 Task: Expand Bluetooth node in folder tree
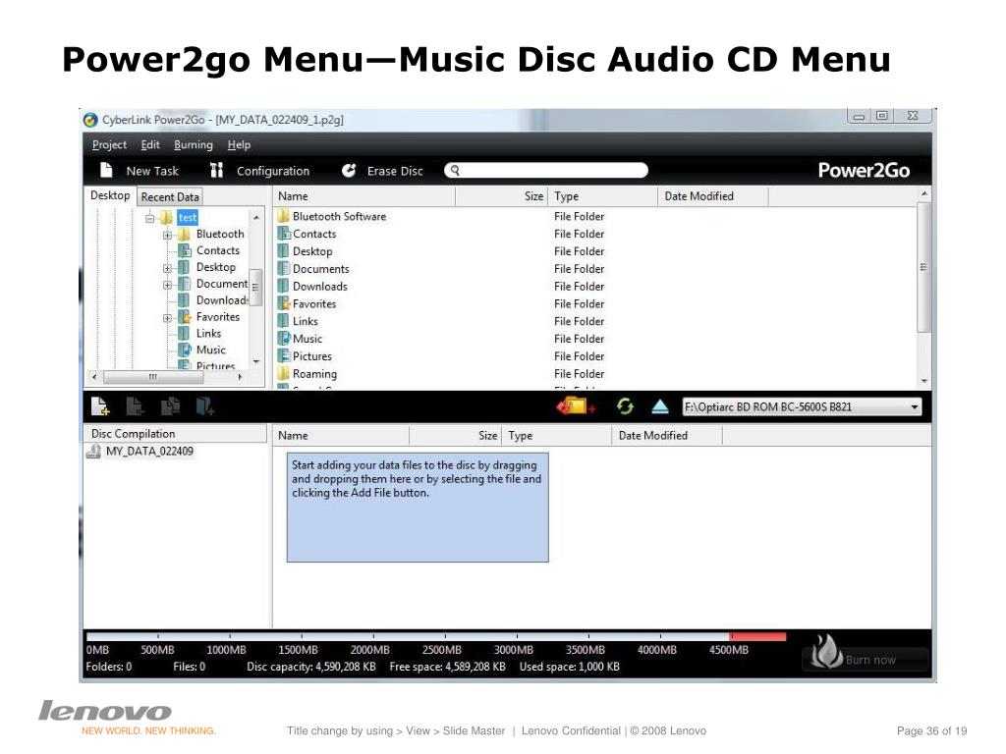[167, 235]
